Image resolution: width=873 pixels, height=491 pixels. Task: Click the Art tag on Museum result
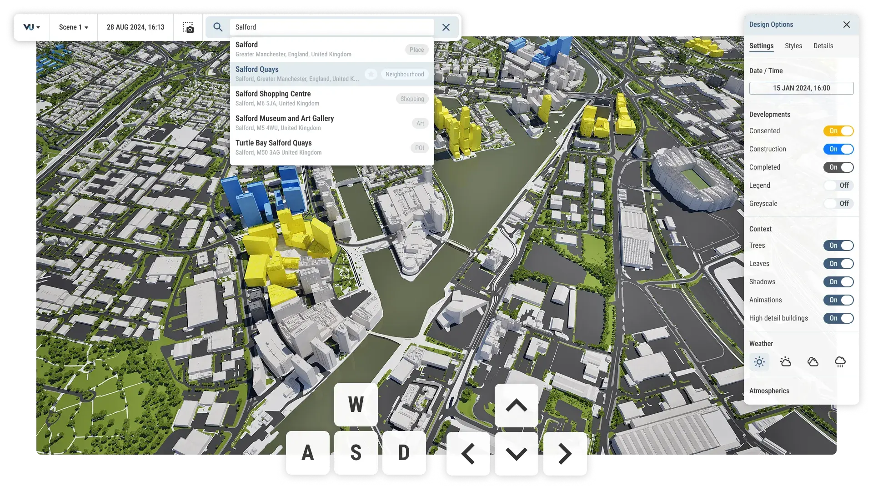click(420, 123)
